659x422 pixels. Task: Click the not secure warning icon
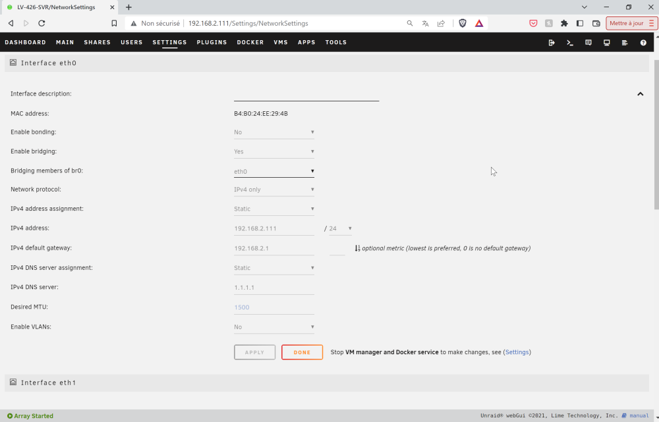pos(134,24)
